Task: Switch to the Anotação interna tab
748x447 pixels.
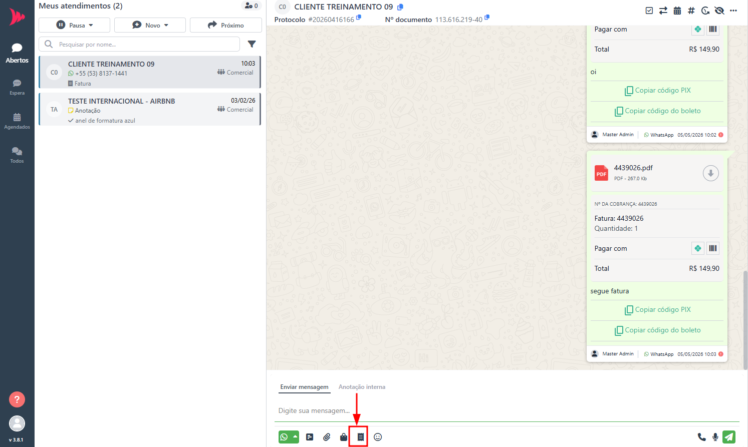Action: tap(362, 387)
